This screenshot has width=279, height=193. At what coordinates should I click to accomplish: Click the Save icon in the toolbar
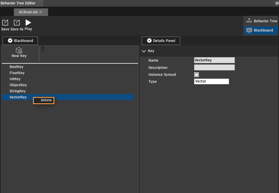[x=5, y=23]
